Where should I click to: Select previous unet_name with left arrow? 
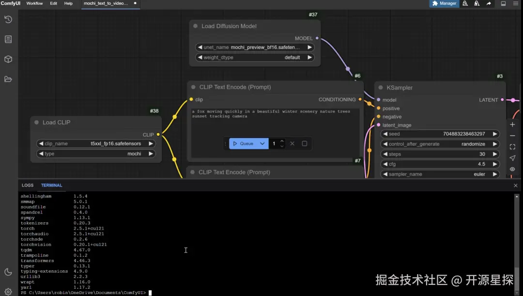coord(200,47)
